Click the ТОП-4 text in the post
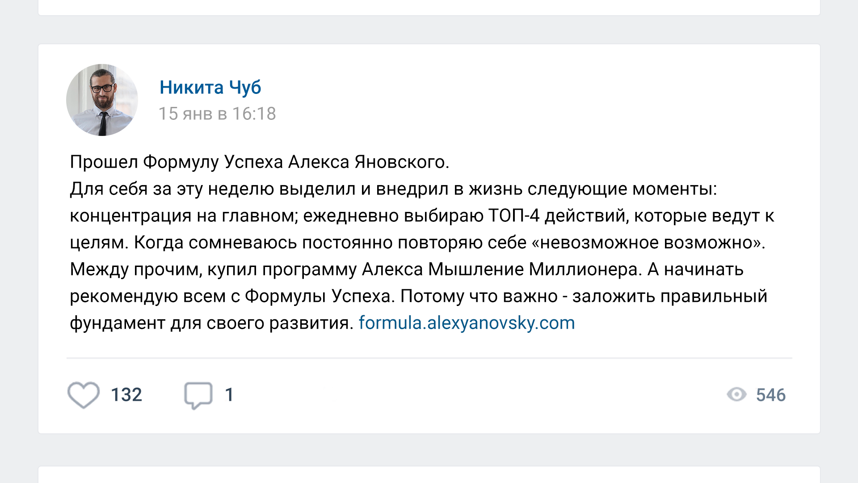Screen dimensions: 858x483 513,216
